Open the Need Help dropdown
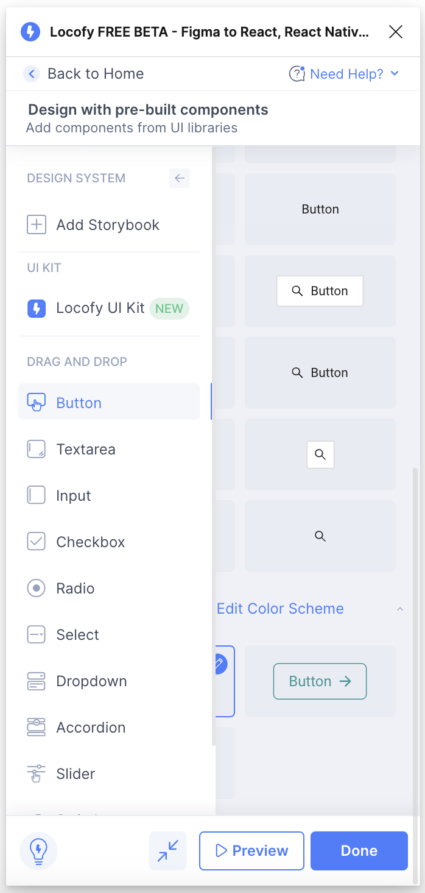The height and width of the screenshot is (893, 425). click(344, 73)
